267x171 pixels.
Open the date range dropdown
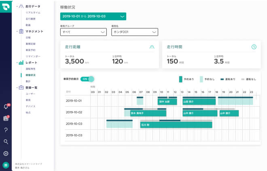[x=93, y=17]
